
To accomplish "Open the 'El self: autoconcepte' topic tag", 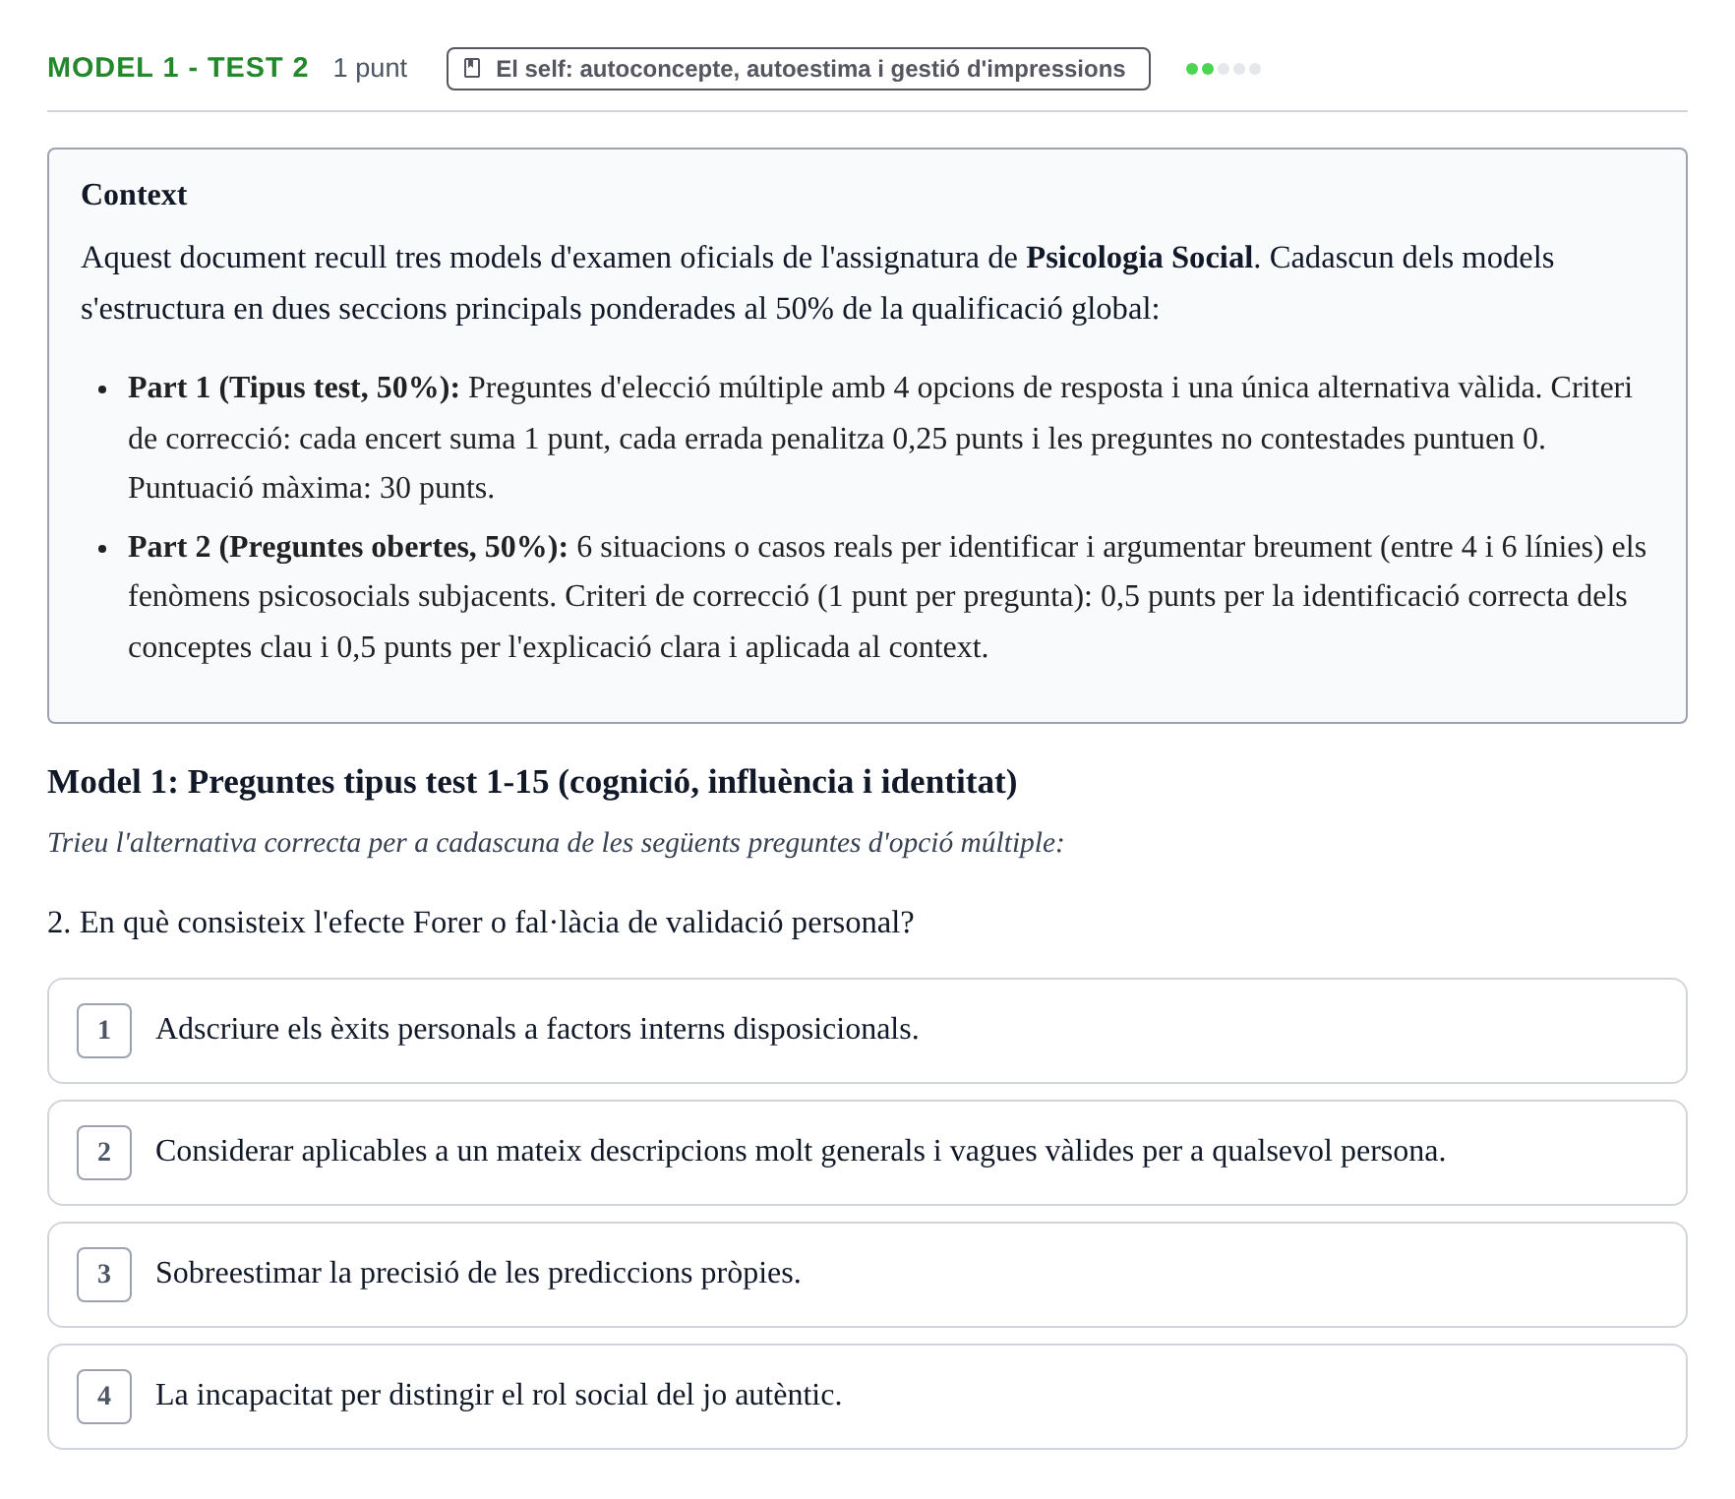I will click(798, 69).
